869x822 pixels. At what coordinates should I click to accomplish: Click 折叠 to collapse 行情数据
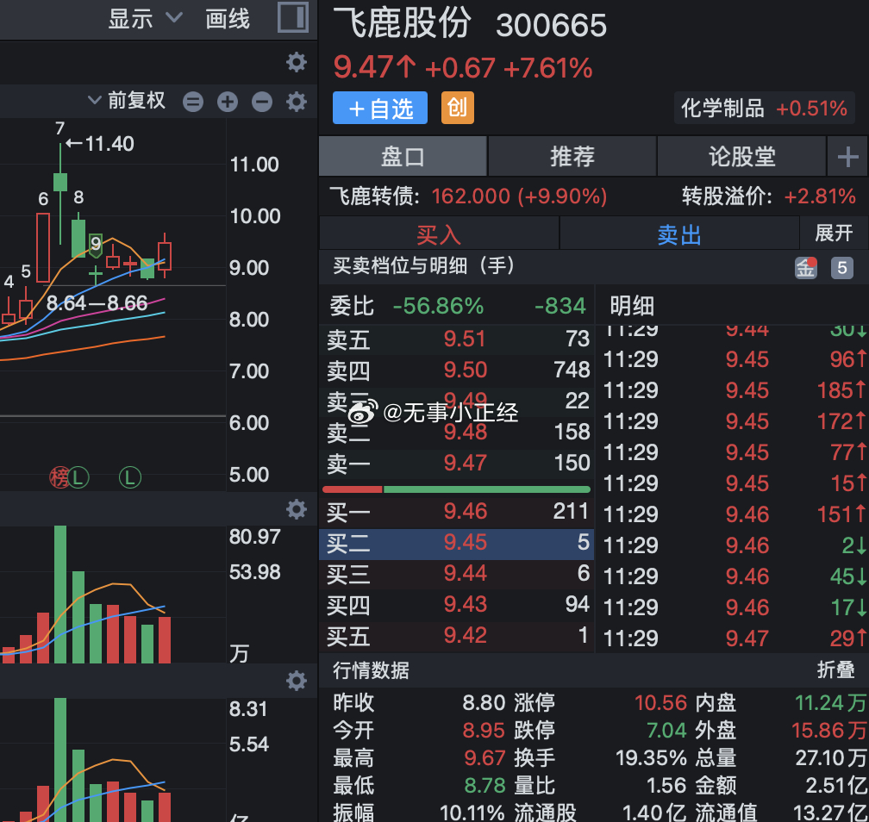click(x=835, y=669)
